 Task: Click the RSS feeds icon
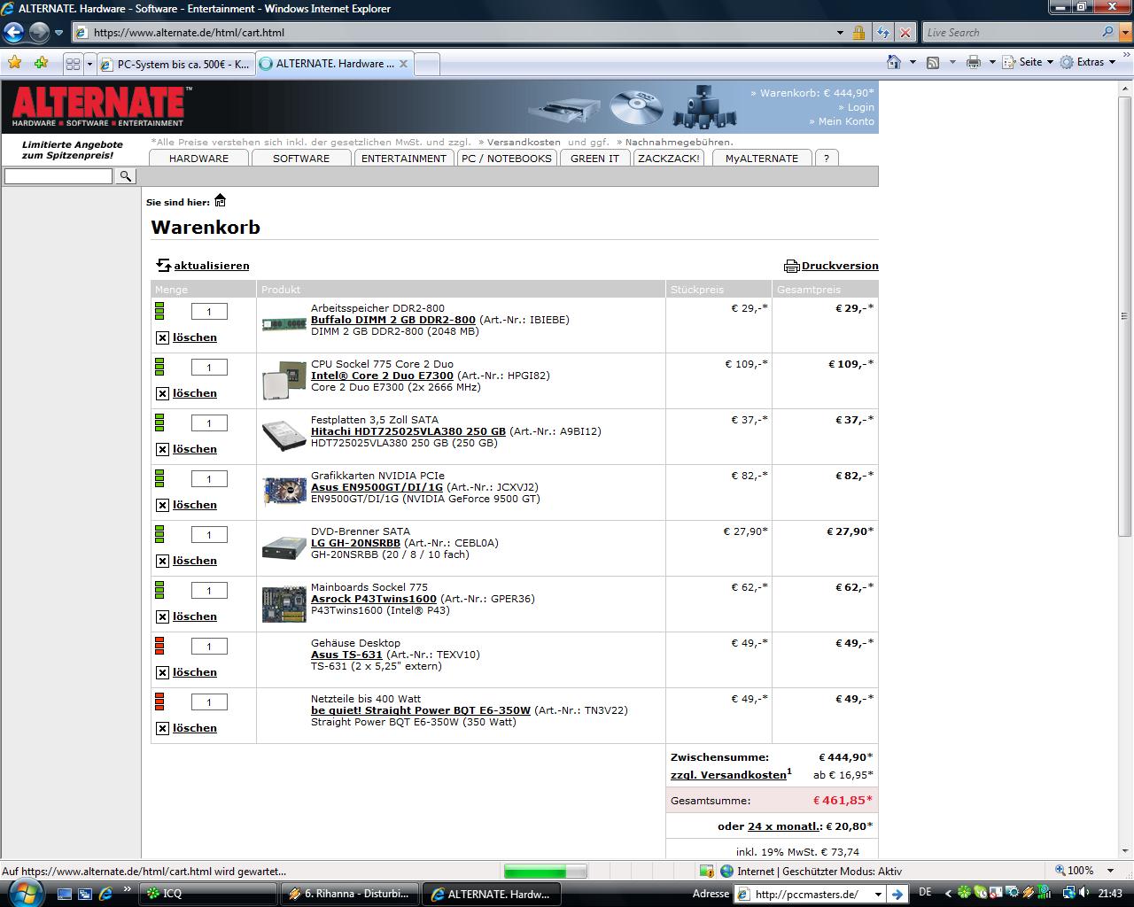933,62
